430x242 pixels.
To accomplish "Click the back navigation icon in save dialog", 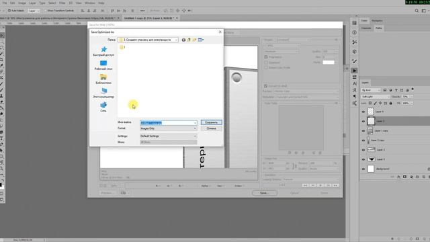I will [x=183, y=40].
